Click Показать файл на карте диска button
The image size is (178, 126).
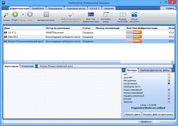158,114
